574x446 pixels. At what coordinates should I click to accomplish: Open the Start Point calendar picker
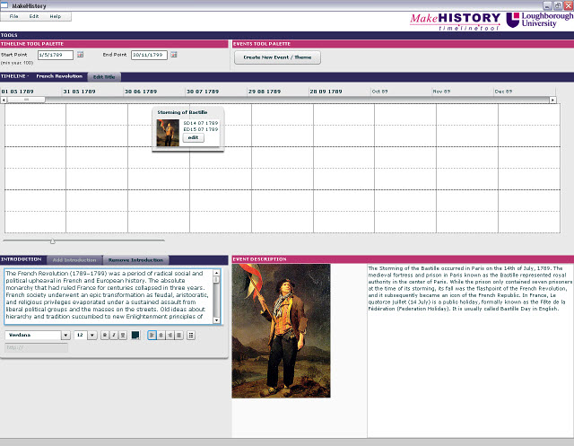point(80,55)
